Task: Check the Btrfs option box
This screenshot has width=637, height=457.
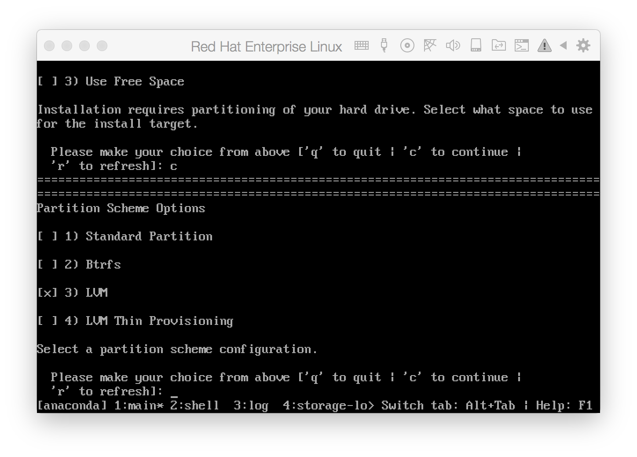Action: coord(47,265)
